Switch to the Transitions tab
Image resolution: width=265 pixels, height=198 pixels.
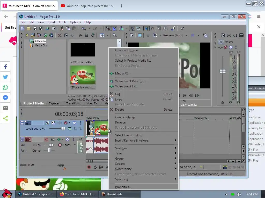(x=73, y=103)
